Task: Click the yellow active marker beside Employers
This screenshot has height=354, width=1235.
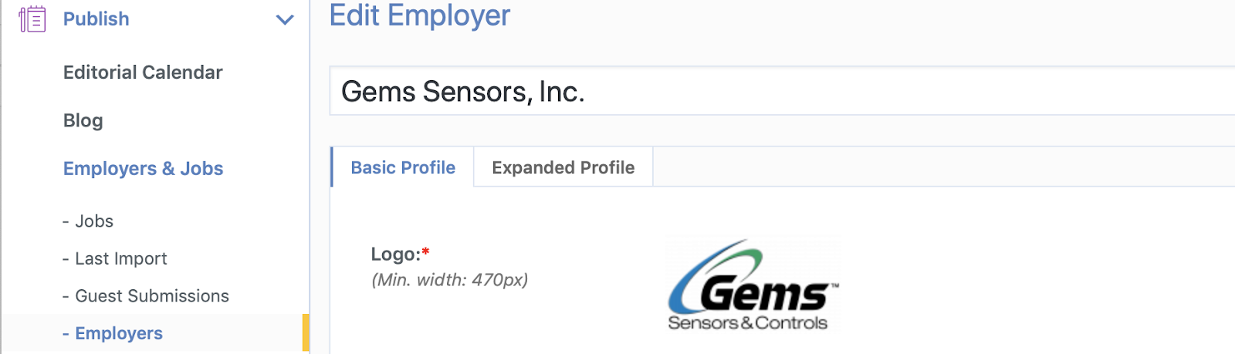Action: point(306,333)
